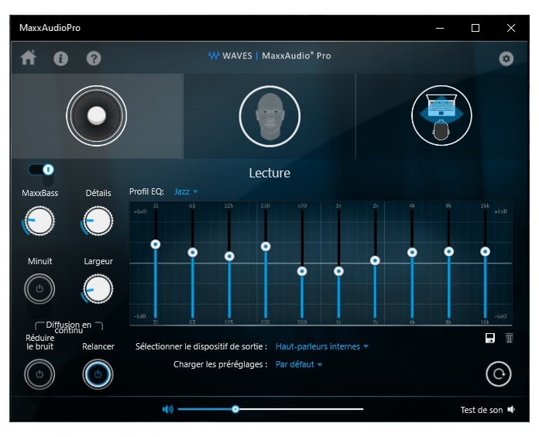Toggle Réduire le bruit power button
This screenshot has height=437, width=539.
39,374
